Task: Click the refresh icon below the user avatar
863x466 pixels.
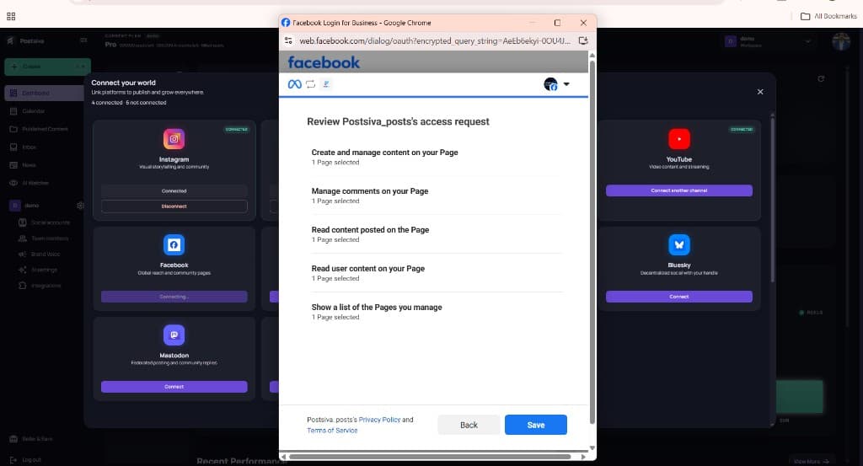Action: click(821, 78)
